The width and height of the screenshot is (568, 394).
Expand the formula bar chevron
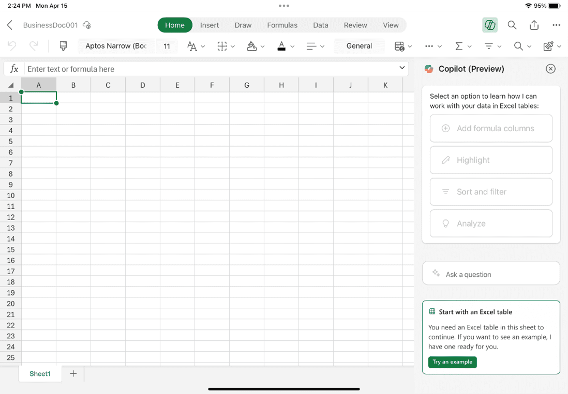point(402,68)
